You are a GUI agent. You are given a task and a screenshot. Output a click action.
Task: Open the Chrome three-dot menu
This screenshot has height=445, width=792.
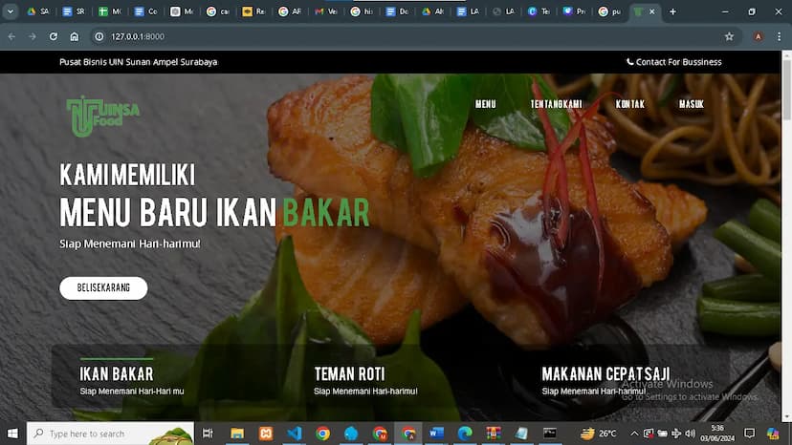(780, 36)
